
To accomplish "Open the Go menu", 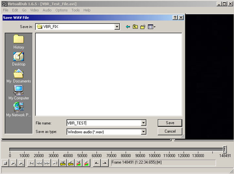I will click(24, 10).
